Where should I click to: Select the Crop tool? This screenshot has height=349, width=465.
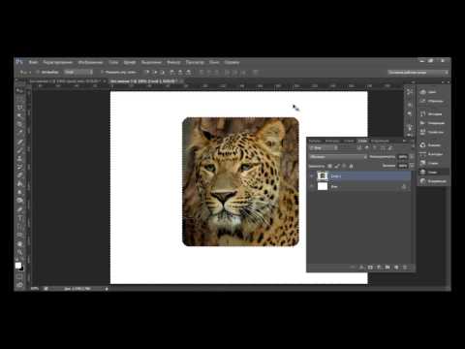pos(20,124)
